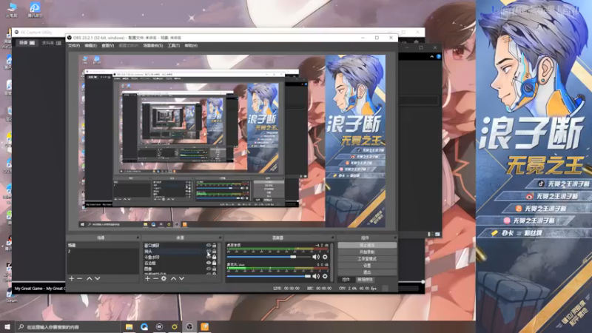592x333 pixels.
Task: Switch to 4K Capture Utility on the taskbar
Action: coord(159,327)
